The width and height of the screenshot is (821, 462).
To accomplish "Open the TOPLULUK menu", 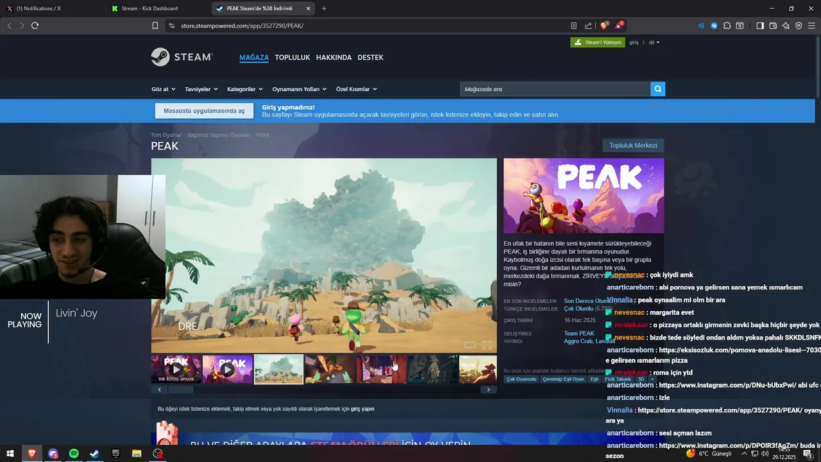I will (x=292, y=57).
